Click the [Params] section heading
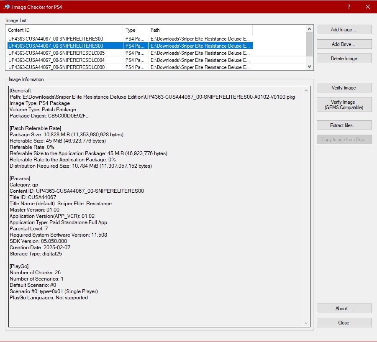 coord(20,178)
